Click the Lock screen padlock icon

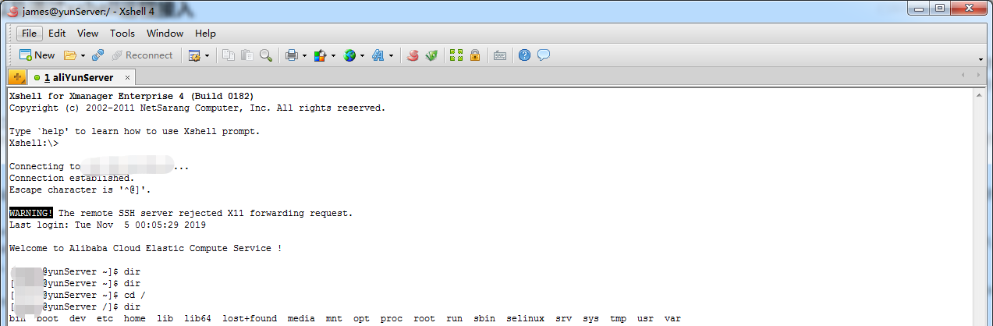click(475, 55)
